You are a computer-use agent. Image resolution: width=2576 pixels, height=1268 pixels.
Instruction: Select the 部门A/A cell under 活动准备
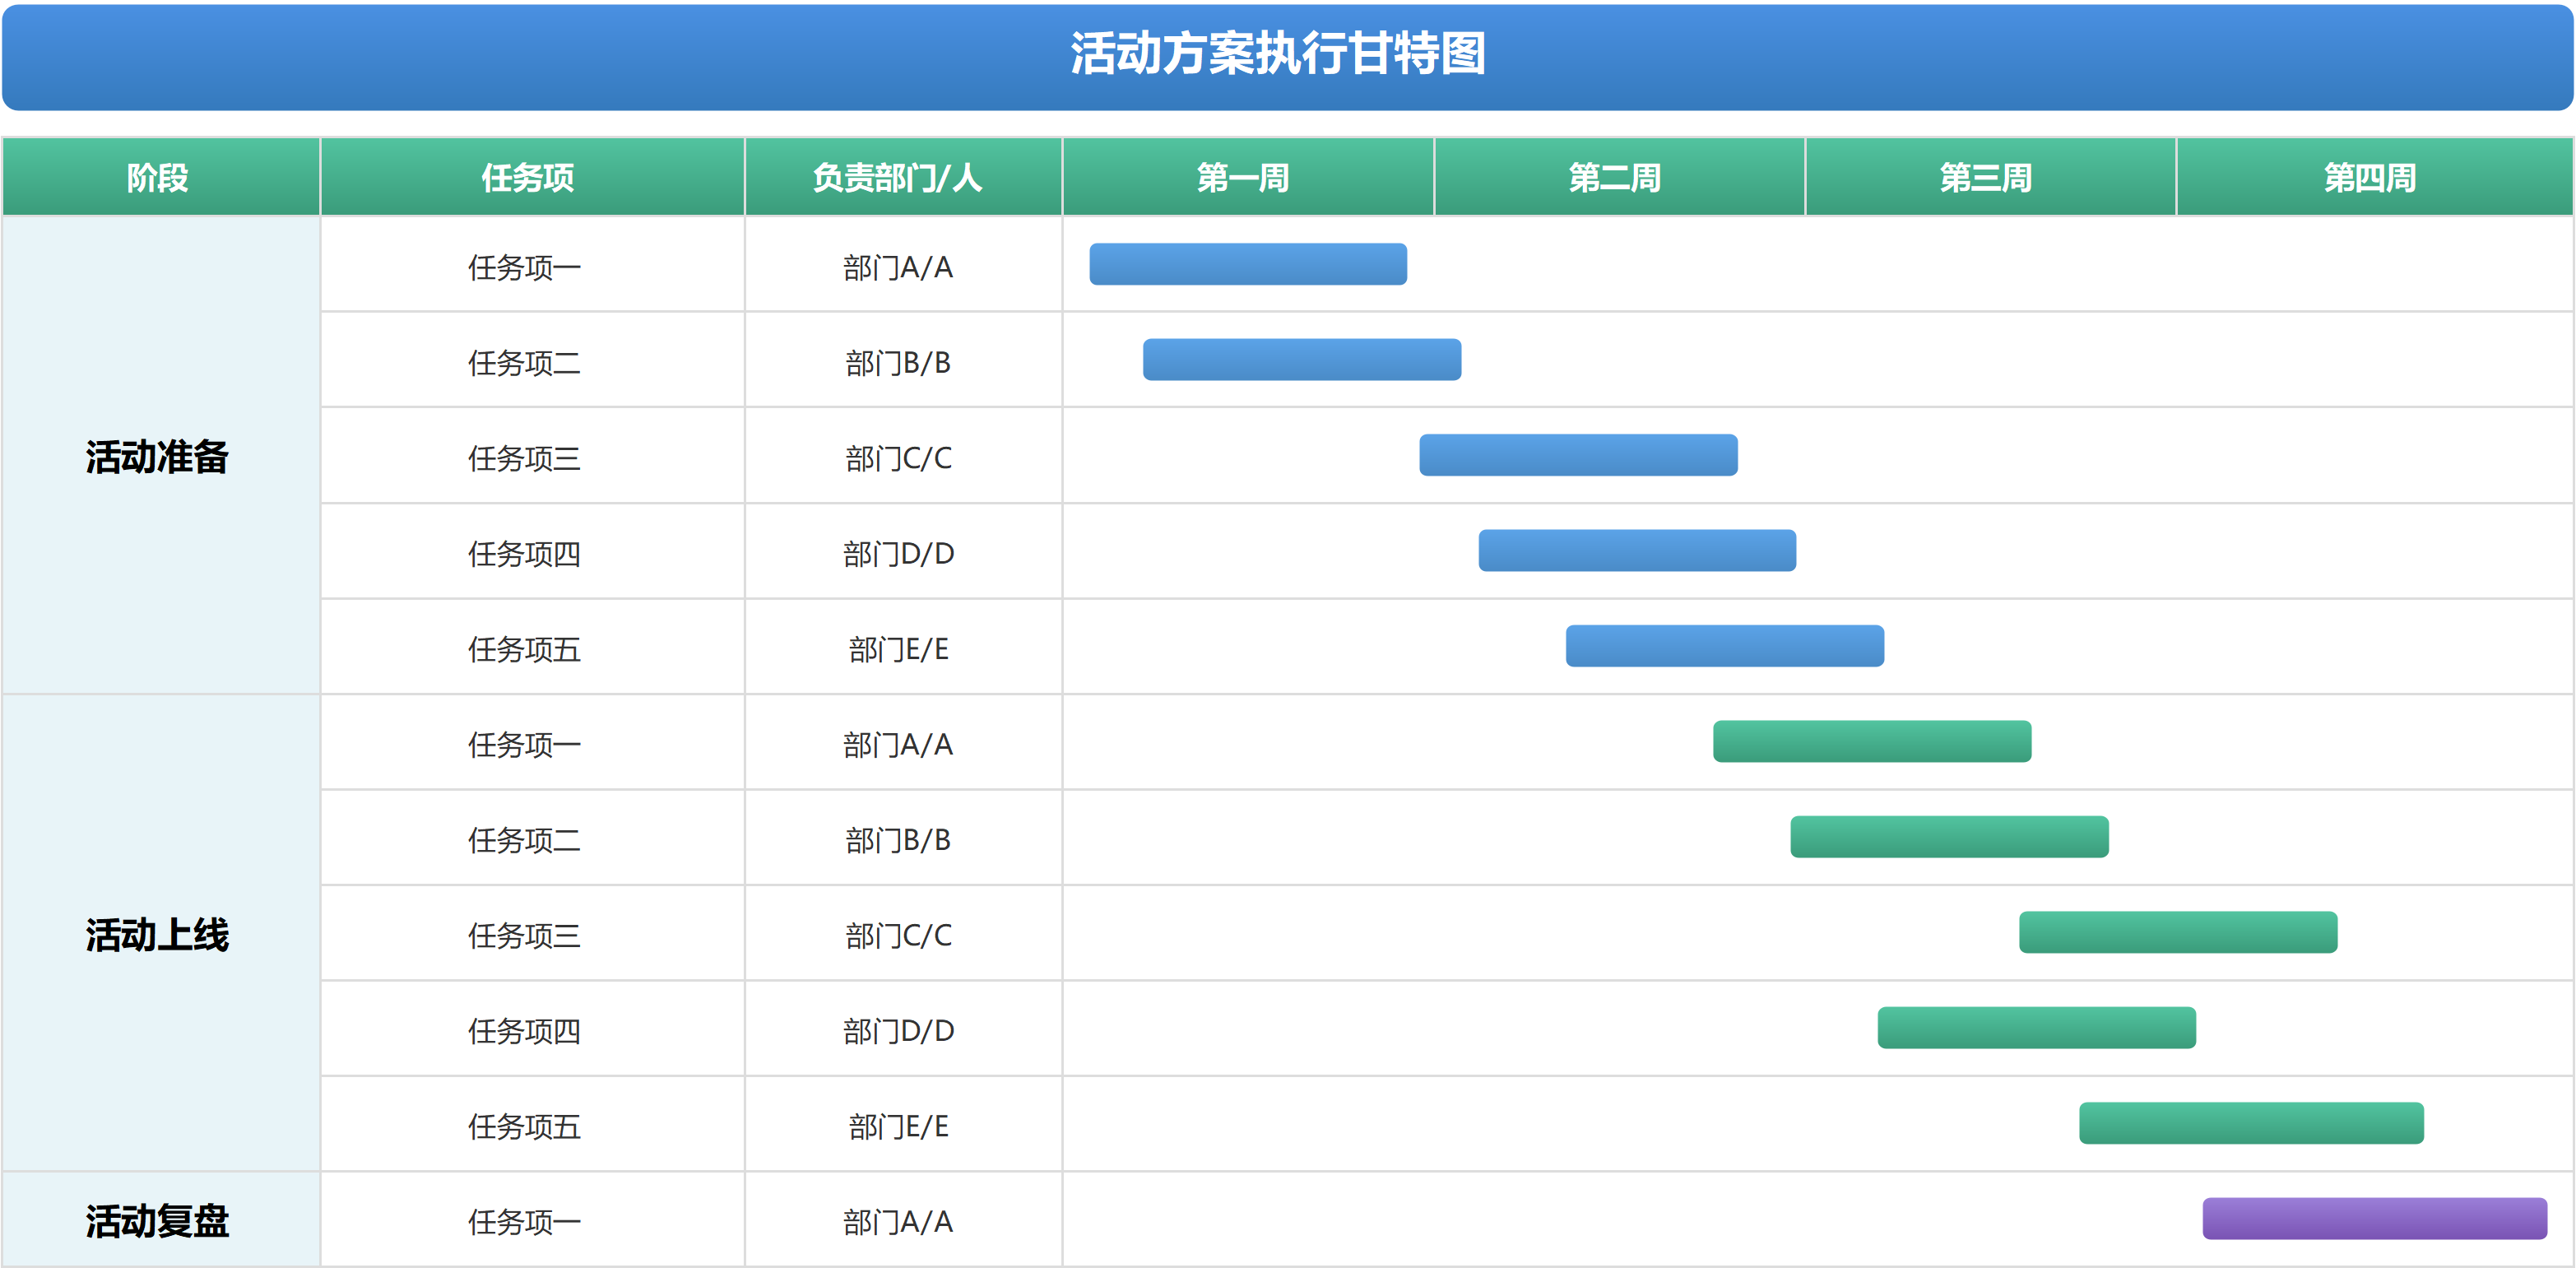(899, 266)
